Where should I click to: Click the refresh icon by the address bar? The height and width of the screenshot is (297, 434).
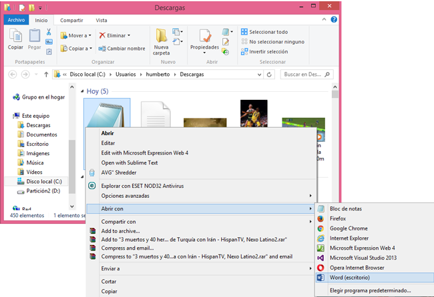click(x=269, y=75)
